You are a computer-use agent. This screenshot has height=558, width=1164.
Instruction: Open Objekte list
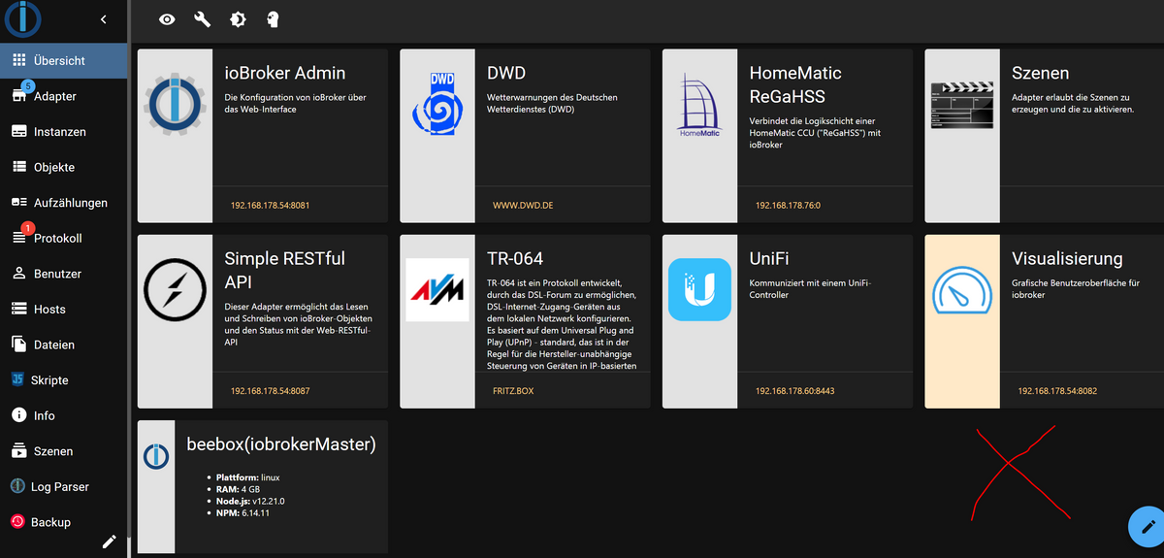click(64, 167)
